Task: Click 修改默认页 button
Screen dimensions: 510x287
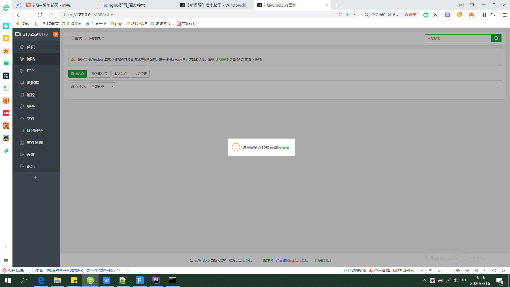Action: tap(100, 74)
